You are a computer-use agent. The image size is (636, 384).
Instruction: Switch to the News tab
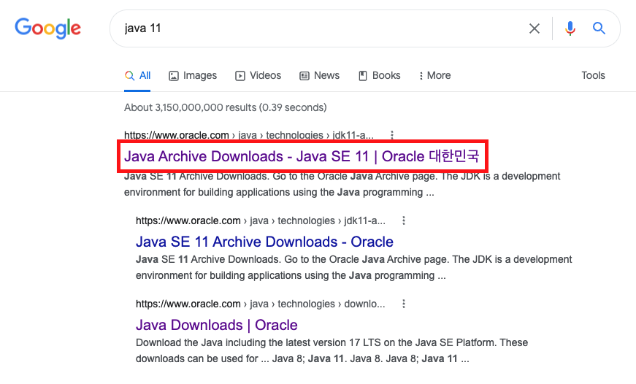320,75
